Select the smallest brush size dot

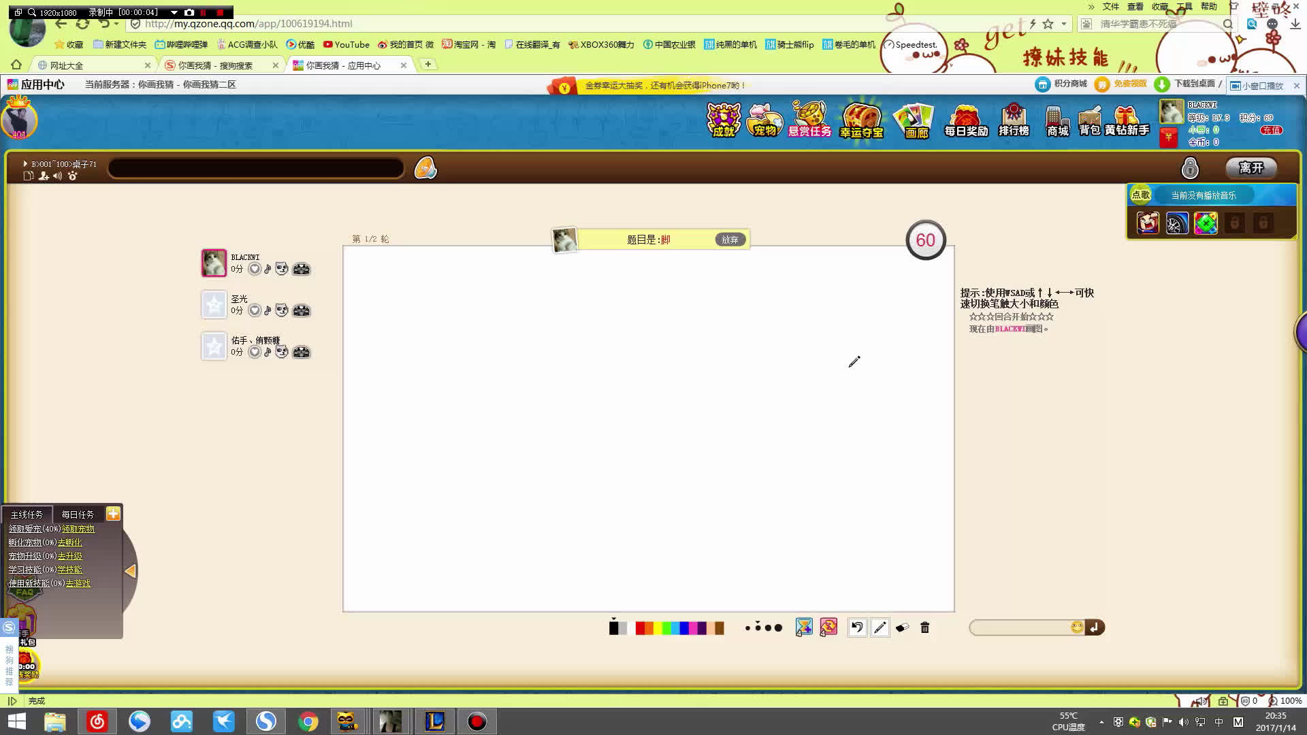coord(747,627)
